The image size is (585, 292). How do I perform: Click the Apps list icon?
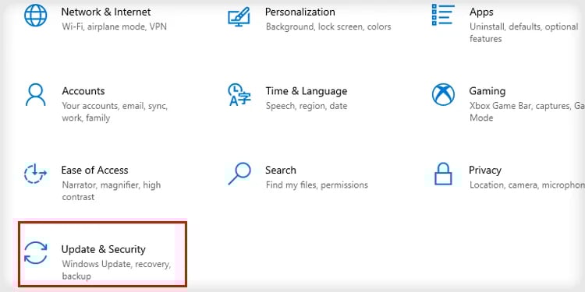pyautogui.click(x=443, y=15)
